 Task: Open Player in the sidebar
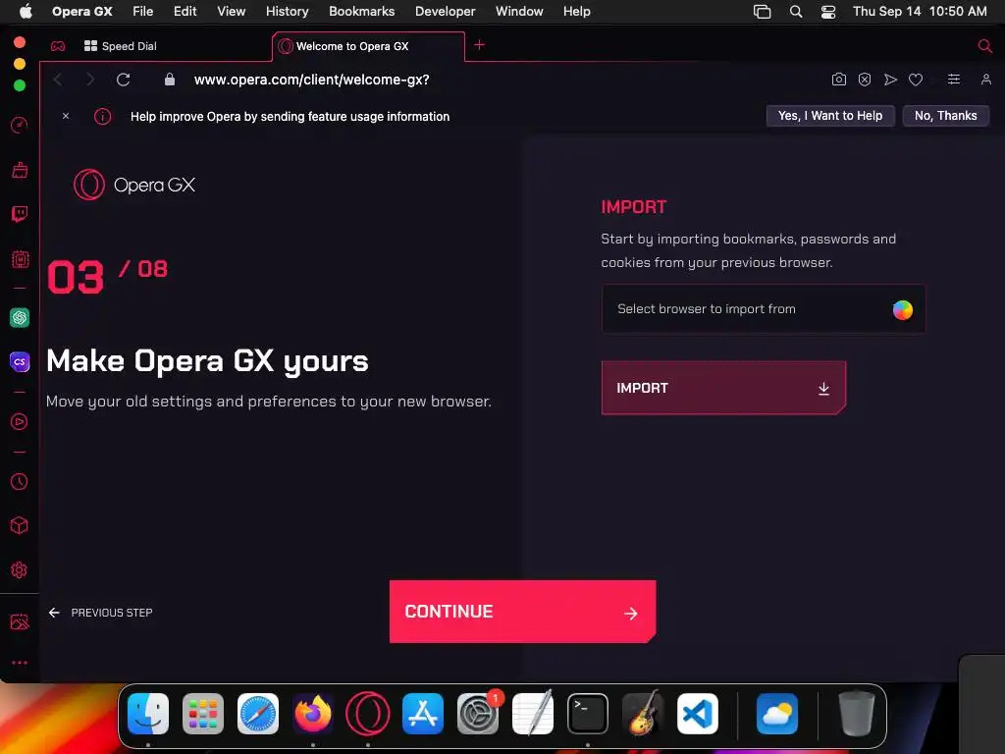[20, 422]
